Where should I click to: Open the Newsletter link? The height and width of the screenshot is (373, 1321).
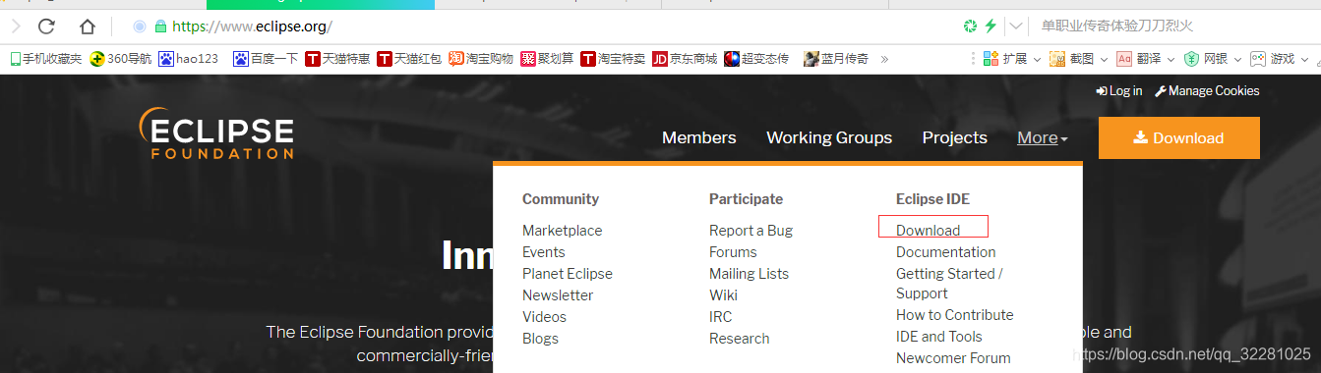(558, 295)
